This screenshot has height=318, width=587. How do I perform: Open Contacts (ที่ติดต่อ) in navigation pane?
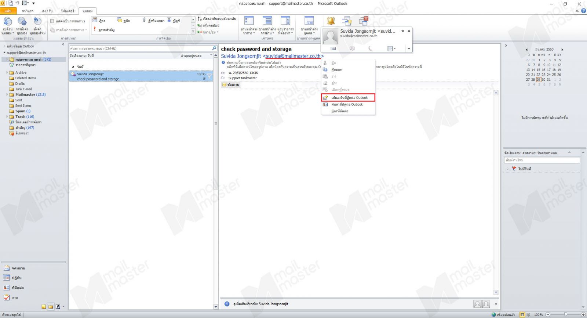[14, 288]
